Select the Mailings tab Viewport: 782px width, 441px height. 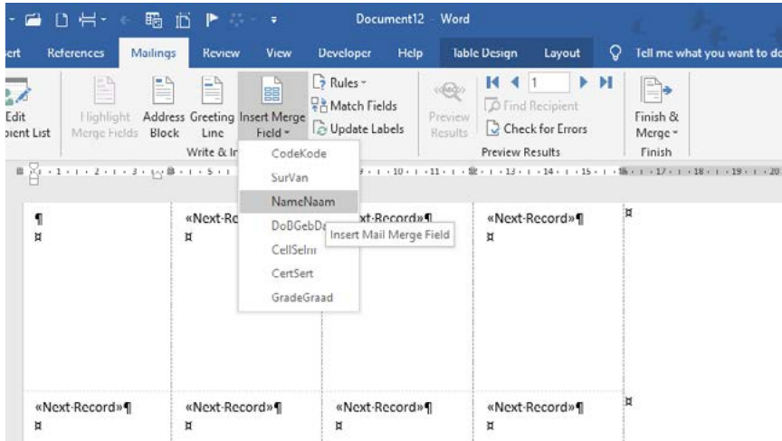coord(154,53)
